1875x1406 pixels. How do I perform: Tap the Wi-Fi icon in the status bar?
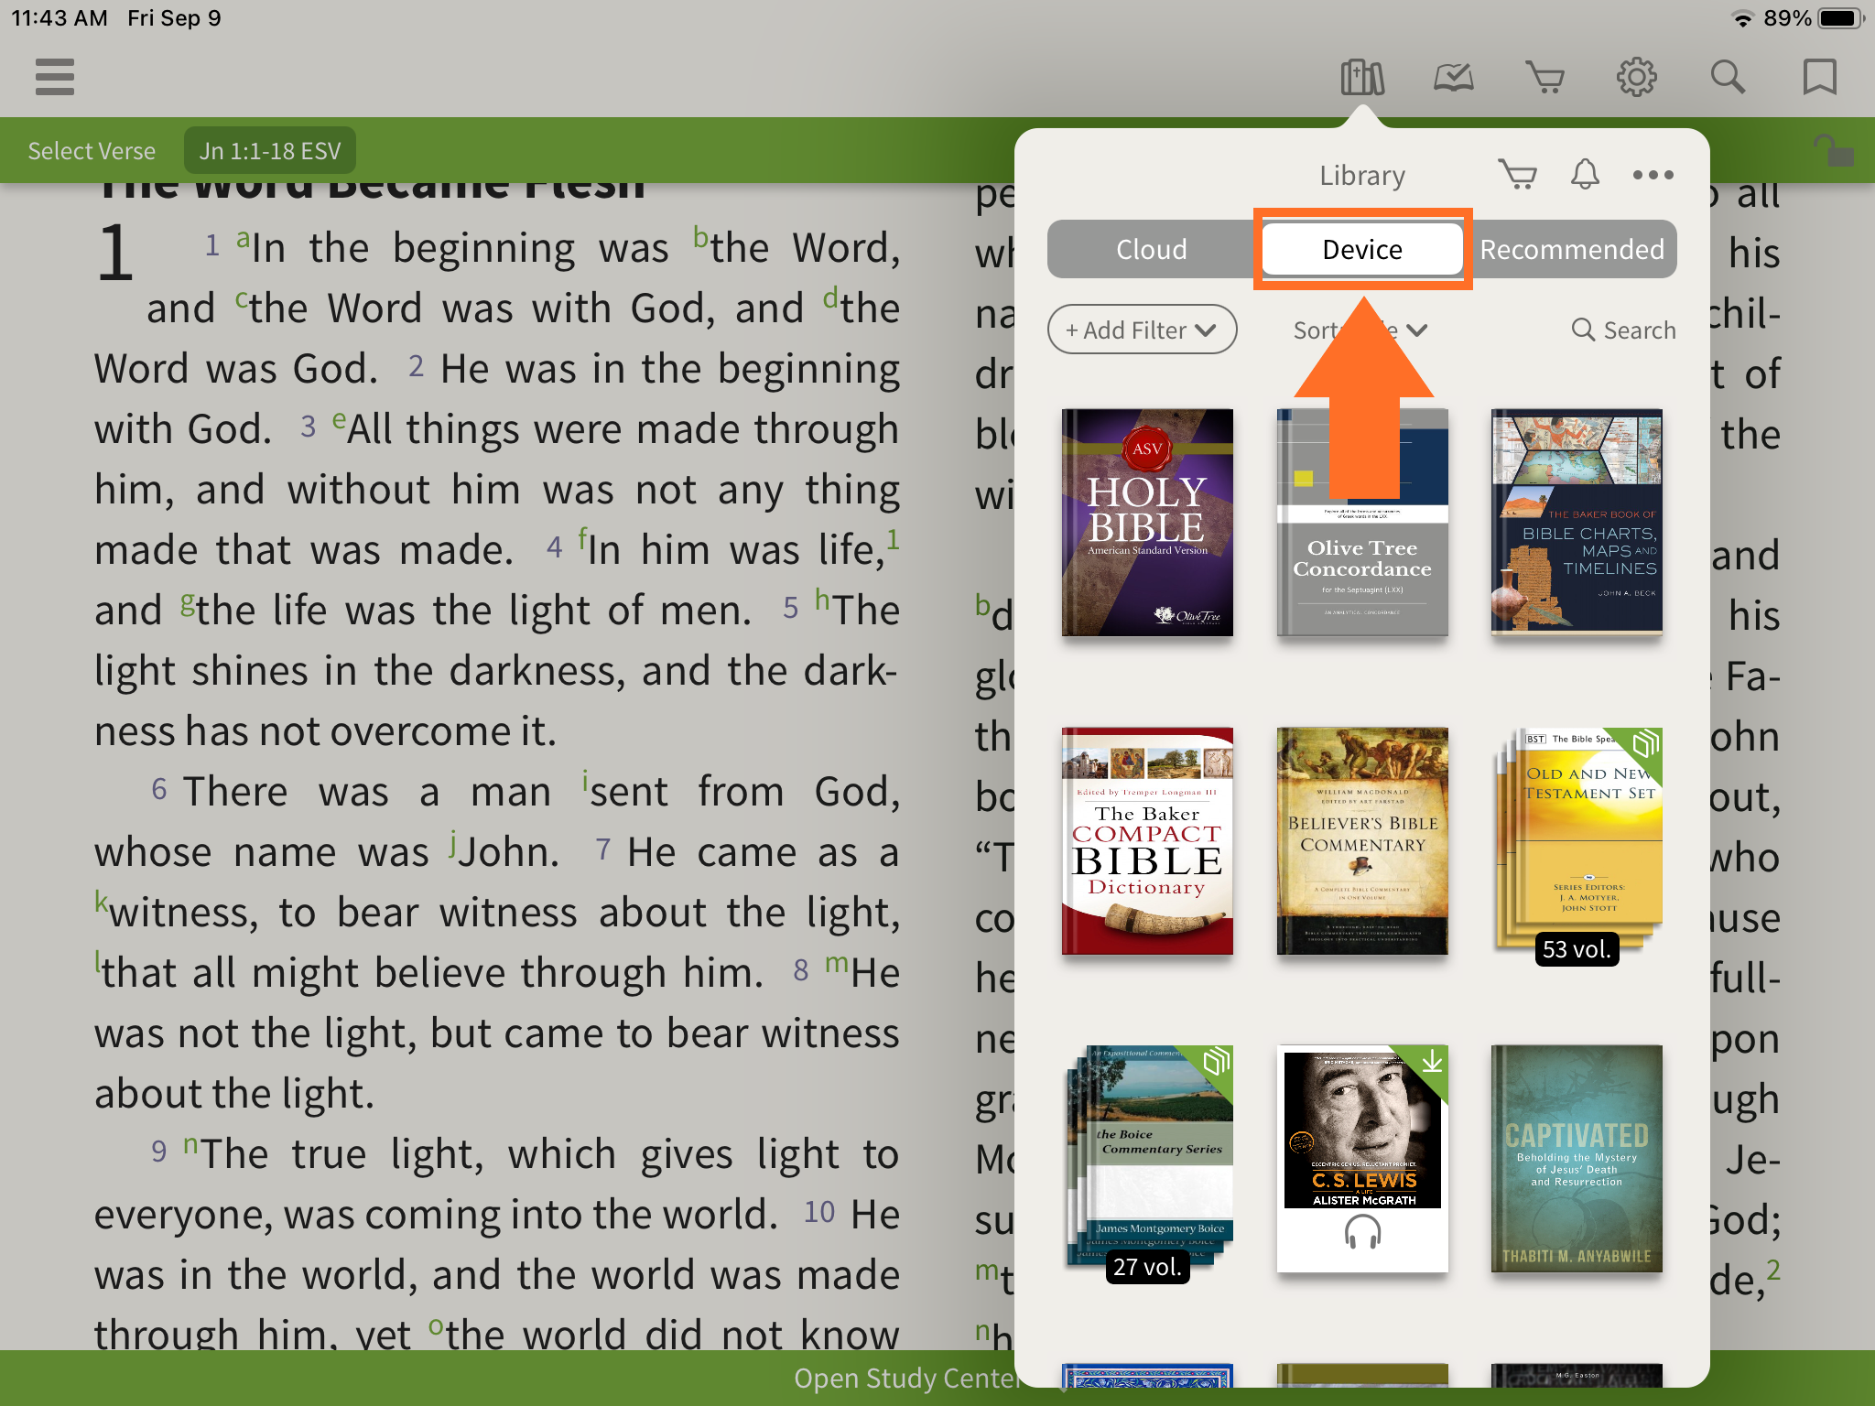point(1743,18)
